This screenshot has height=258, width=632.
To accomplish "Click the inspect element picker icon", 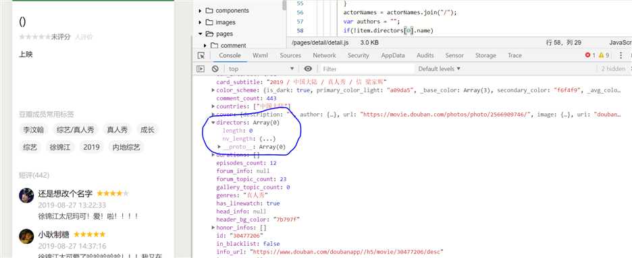I will tap(201, 55).
